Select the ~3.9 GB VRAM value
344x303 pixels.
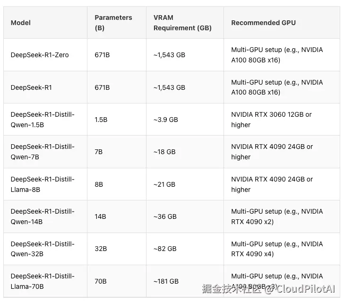click(166, 120)
